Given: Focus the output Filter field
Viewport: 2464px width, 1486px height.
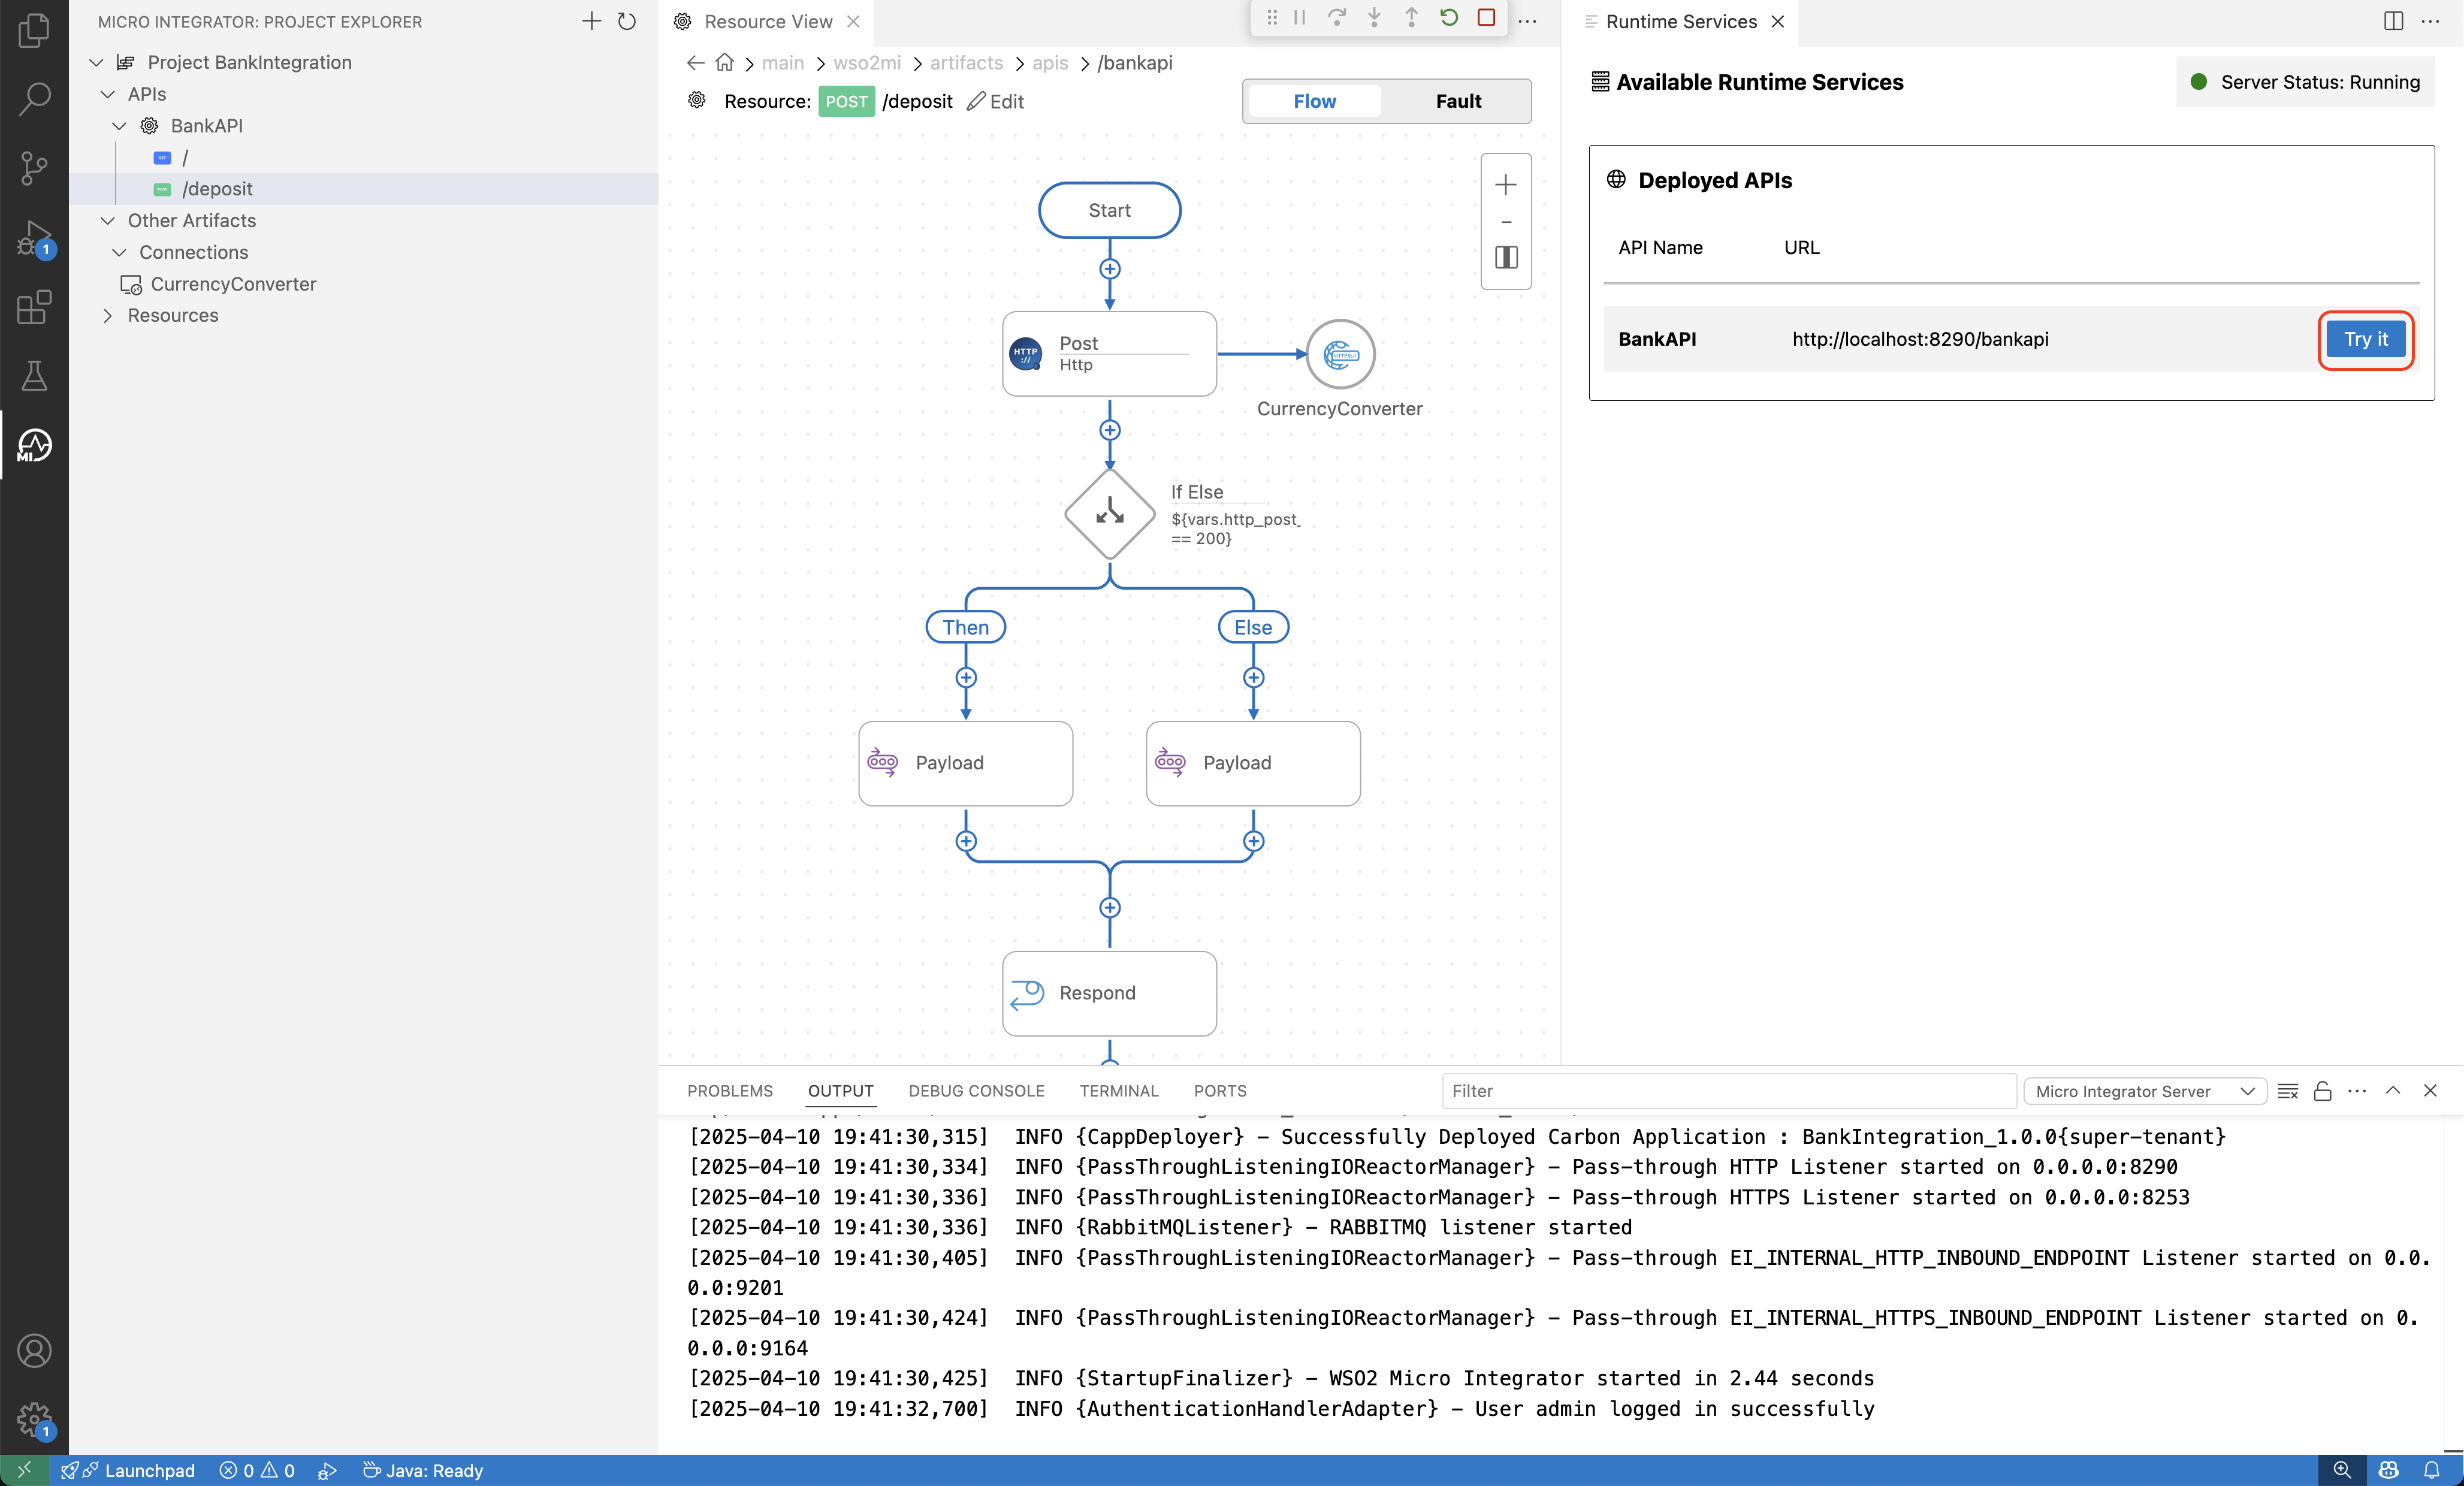Looking at the screenshot, I should (1729, 1091).
